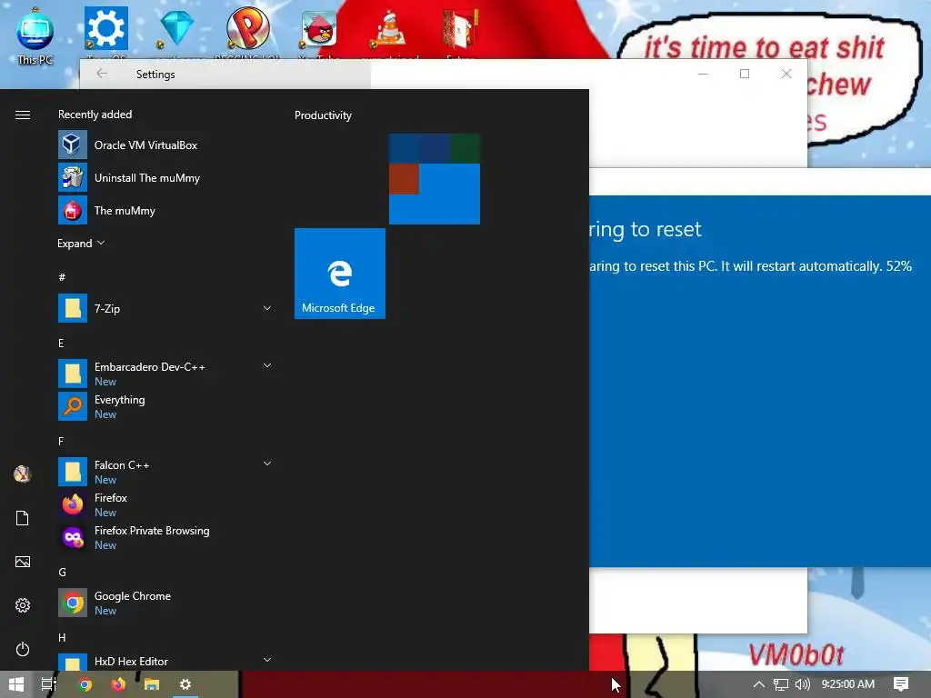Switch to Chrome on the taskbar
This screenshot has height=698, width=931.
[x=85, y=684]
